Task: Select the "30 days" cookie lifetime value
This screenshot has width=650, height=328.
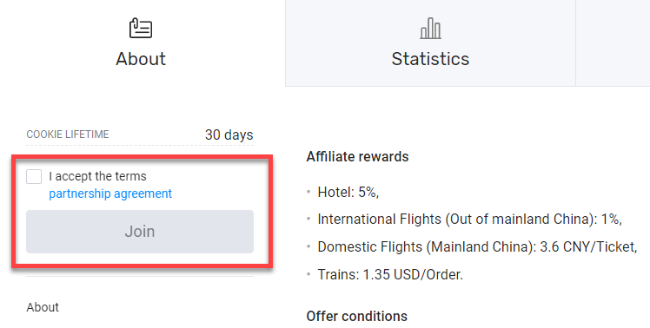Action: (x=229, y=134)
